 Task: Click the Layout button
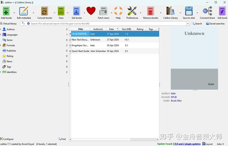click(208, 144)
